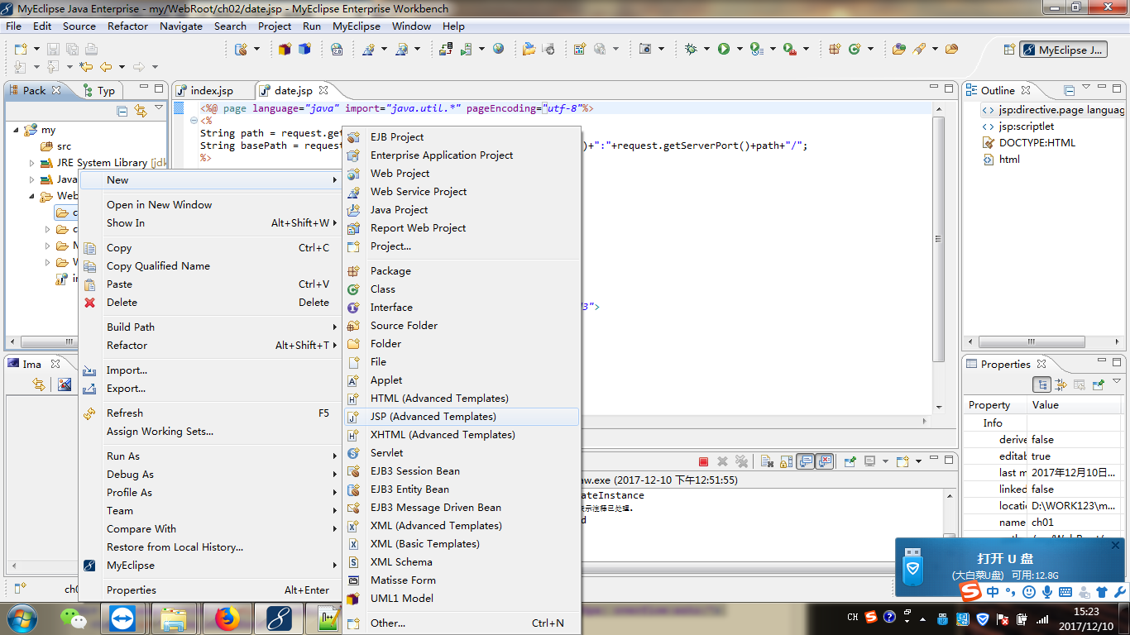
Task: Click Collapse All icon in Outline view
Action: coord(1069,90)
